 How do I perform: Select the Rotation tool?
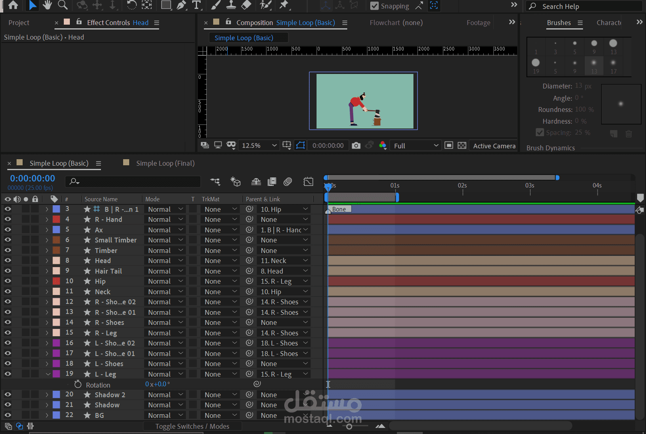[132, 5]
